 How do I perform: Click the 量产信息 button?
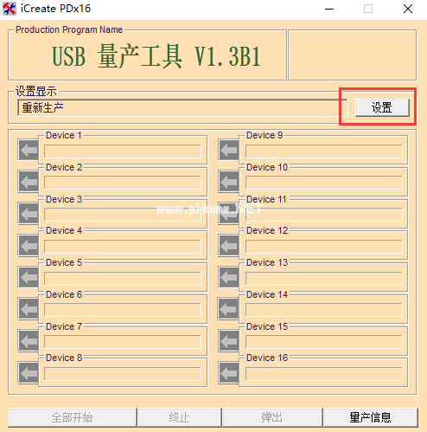(370, 417)
